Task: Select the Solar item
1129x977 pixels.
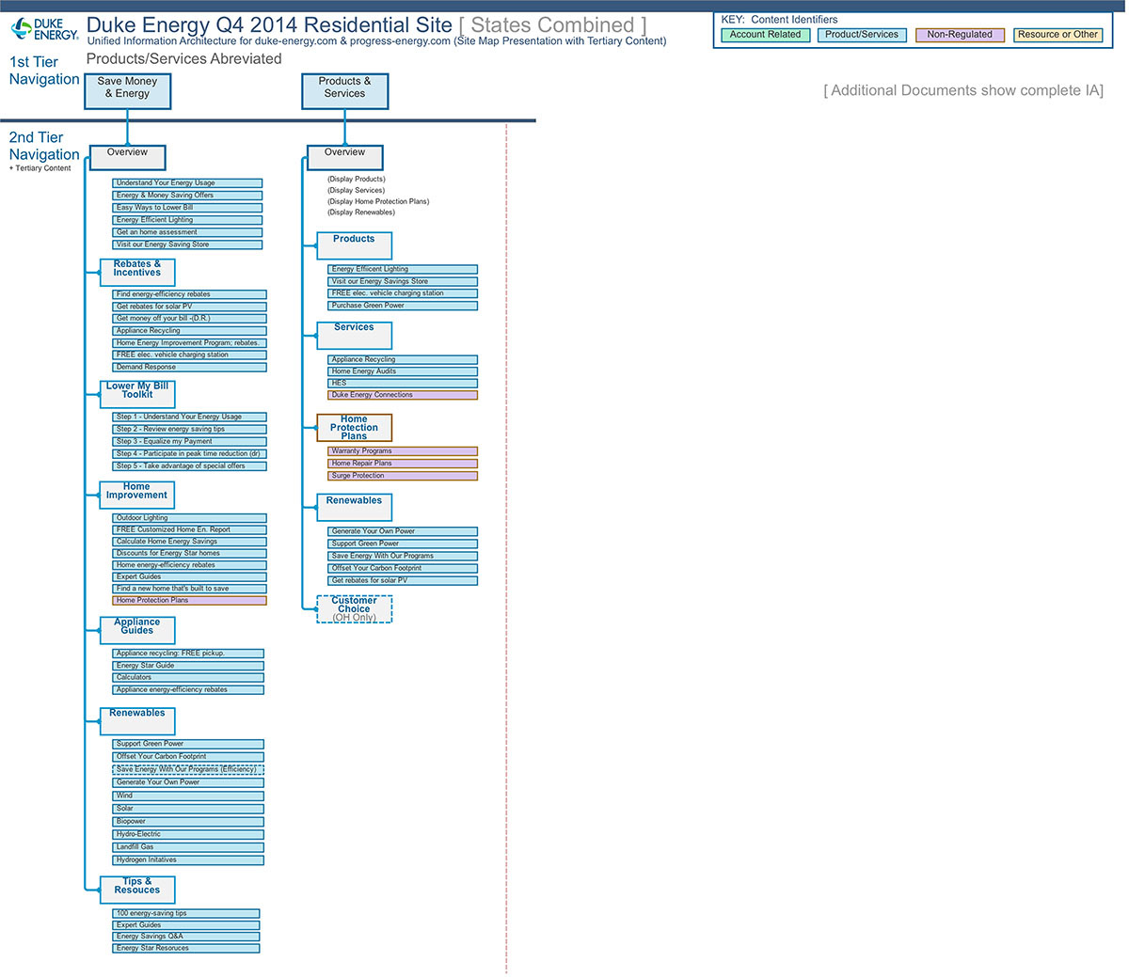Action: tap(188, 809)
